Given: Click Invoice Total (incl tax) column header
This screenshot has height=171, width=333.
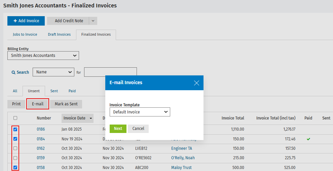Looking at the screenshot, I should pyautogui.click(x=276, y=118).
